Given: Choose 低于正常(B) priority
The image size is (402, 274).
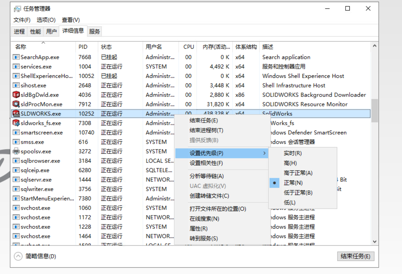Looking at the screenshot, I should point(303,193).
